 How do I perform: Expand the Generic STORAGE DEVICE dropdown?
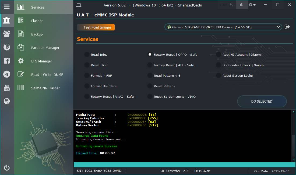[223, 27]
